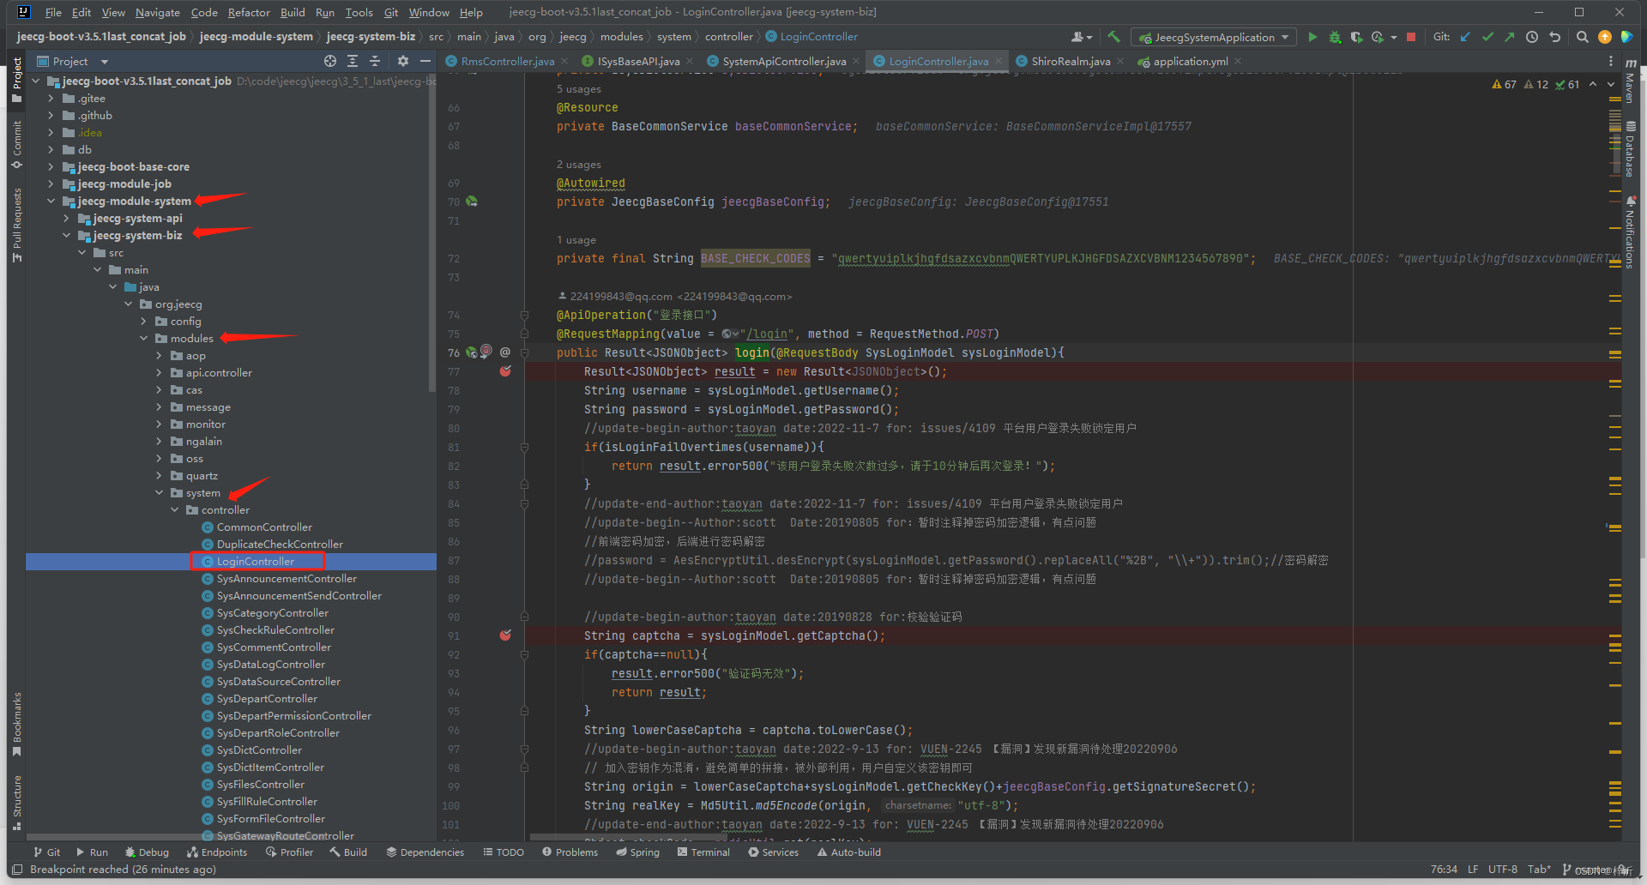
Task: Open the Notifications tool window
Action: [1630, 233]
